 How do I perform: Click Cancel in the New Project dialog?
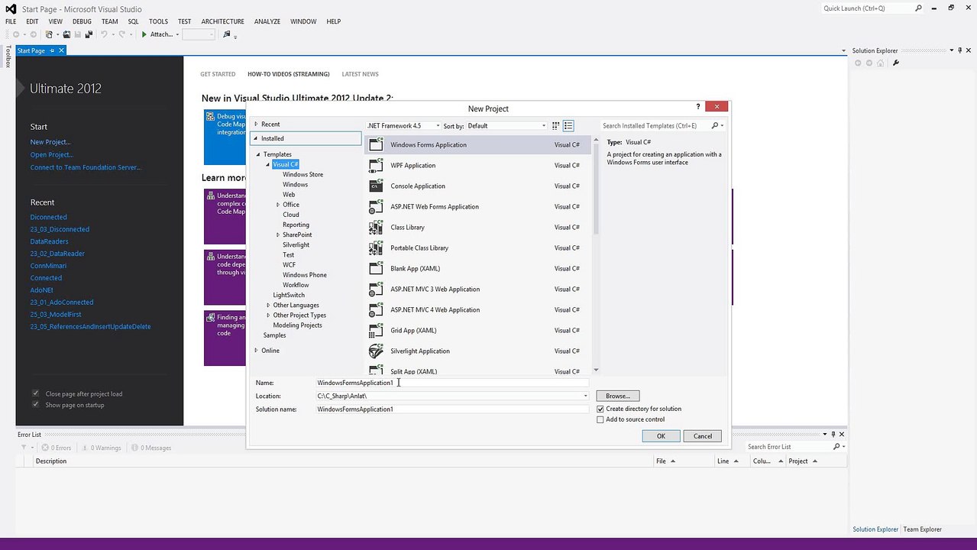[703, 436]
